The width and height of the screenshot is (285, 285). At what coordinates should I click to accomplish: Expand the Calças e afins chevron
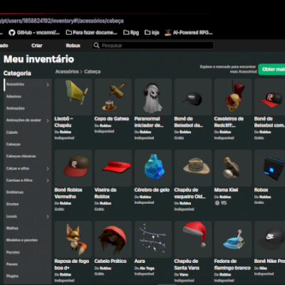[48, 168]
